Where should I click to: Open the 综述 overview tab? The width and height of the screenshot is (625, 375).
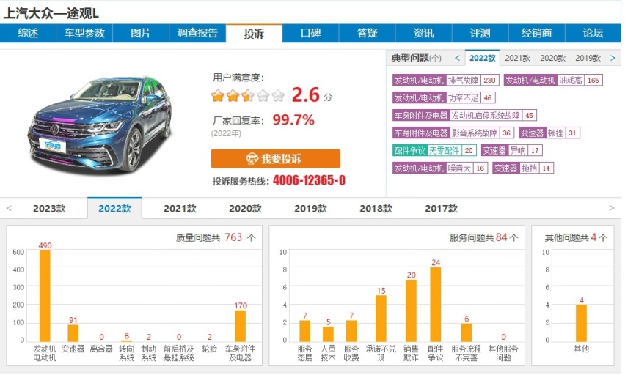(28, 33)
